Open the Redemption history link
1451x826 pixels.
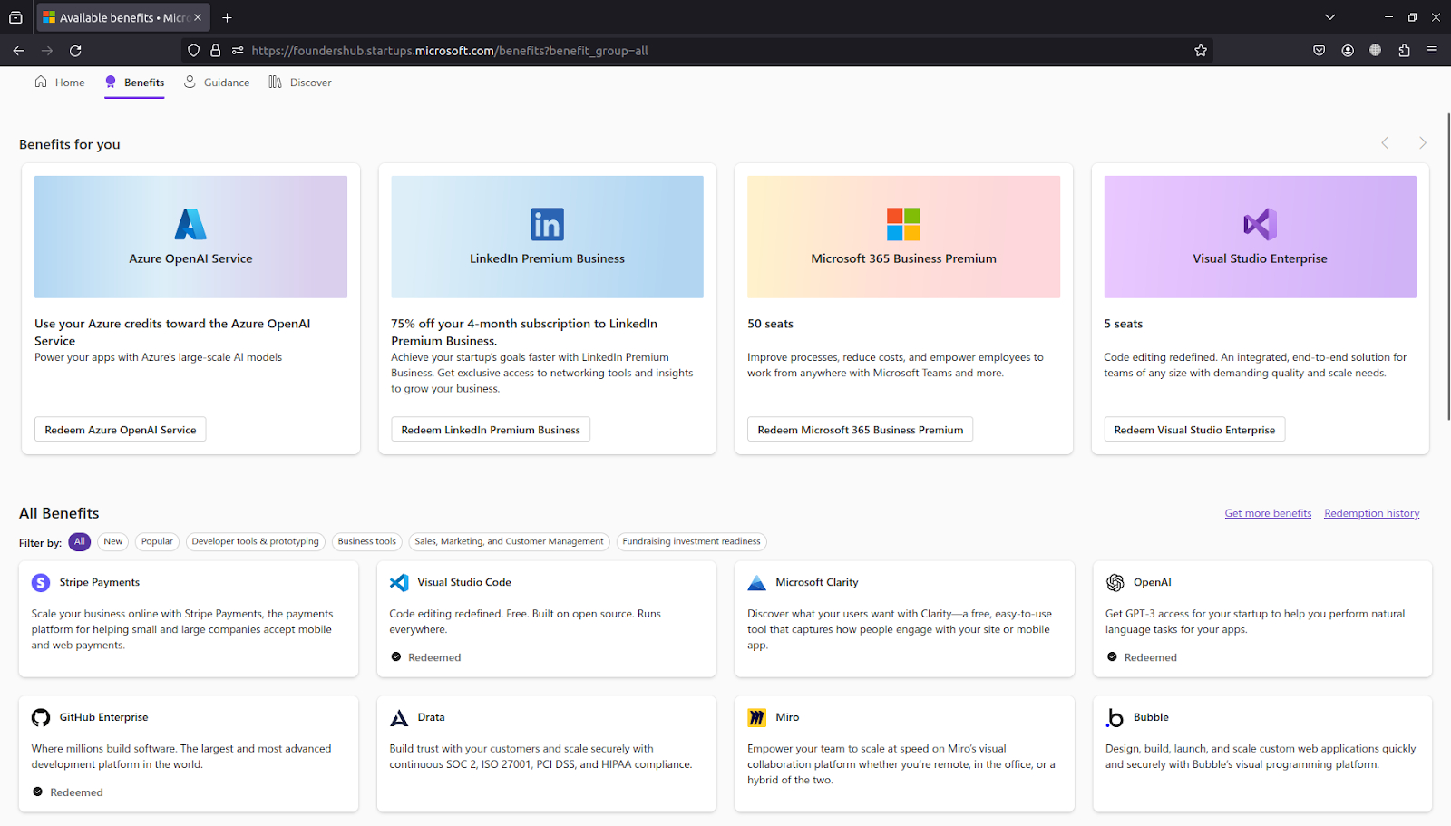pos(1371,513)
